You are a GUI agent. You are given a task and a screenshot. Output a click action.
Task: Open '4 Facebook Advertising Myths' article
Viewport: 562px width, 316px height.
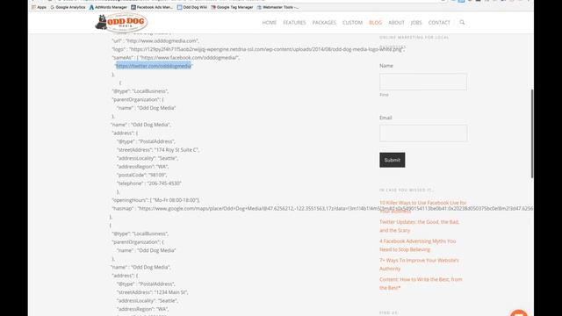click(418, 245)
